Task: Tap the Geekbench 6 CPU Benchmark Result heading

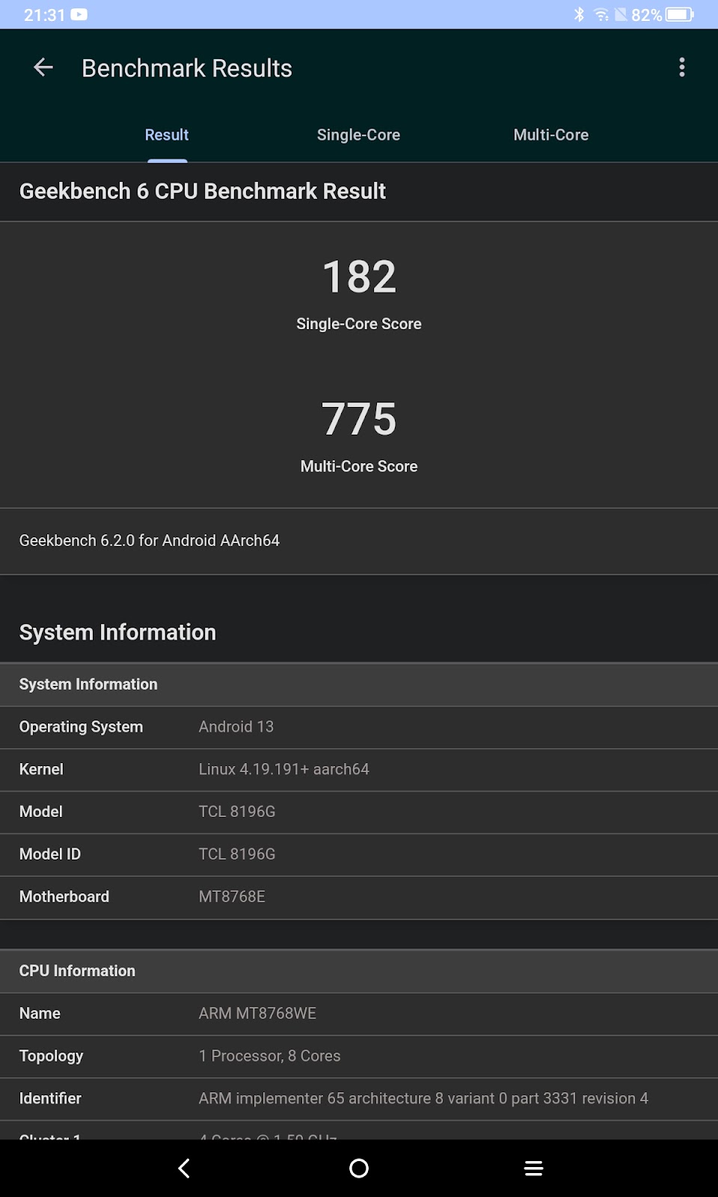Action: pyautogui.click(x=203, y=192)
